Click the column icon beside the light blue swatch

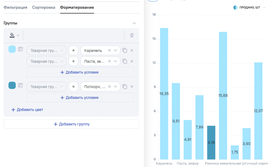point(21,49)
